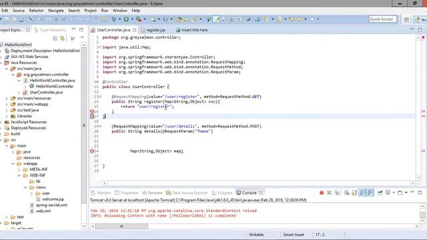Open the Navigate menu
Image resolution: width=427 pixels, height=240 pixels.
click(56, 11)
